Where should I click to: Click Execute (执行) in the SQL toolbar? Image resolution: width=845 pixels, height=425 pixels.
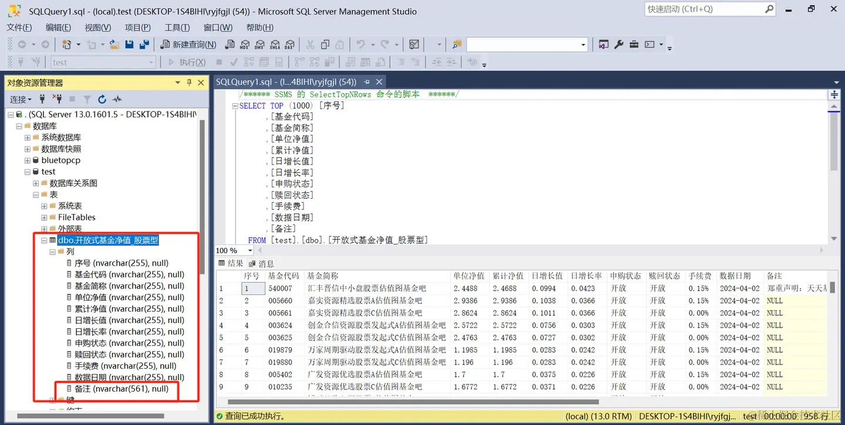(x=187, y=62)
